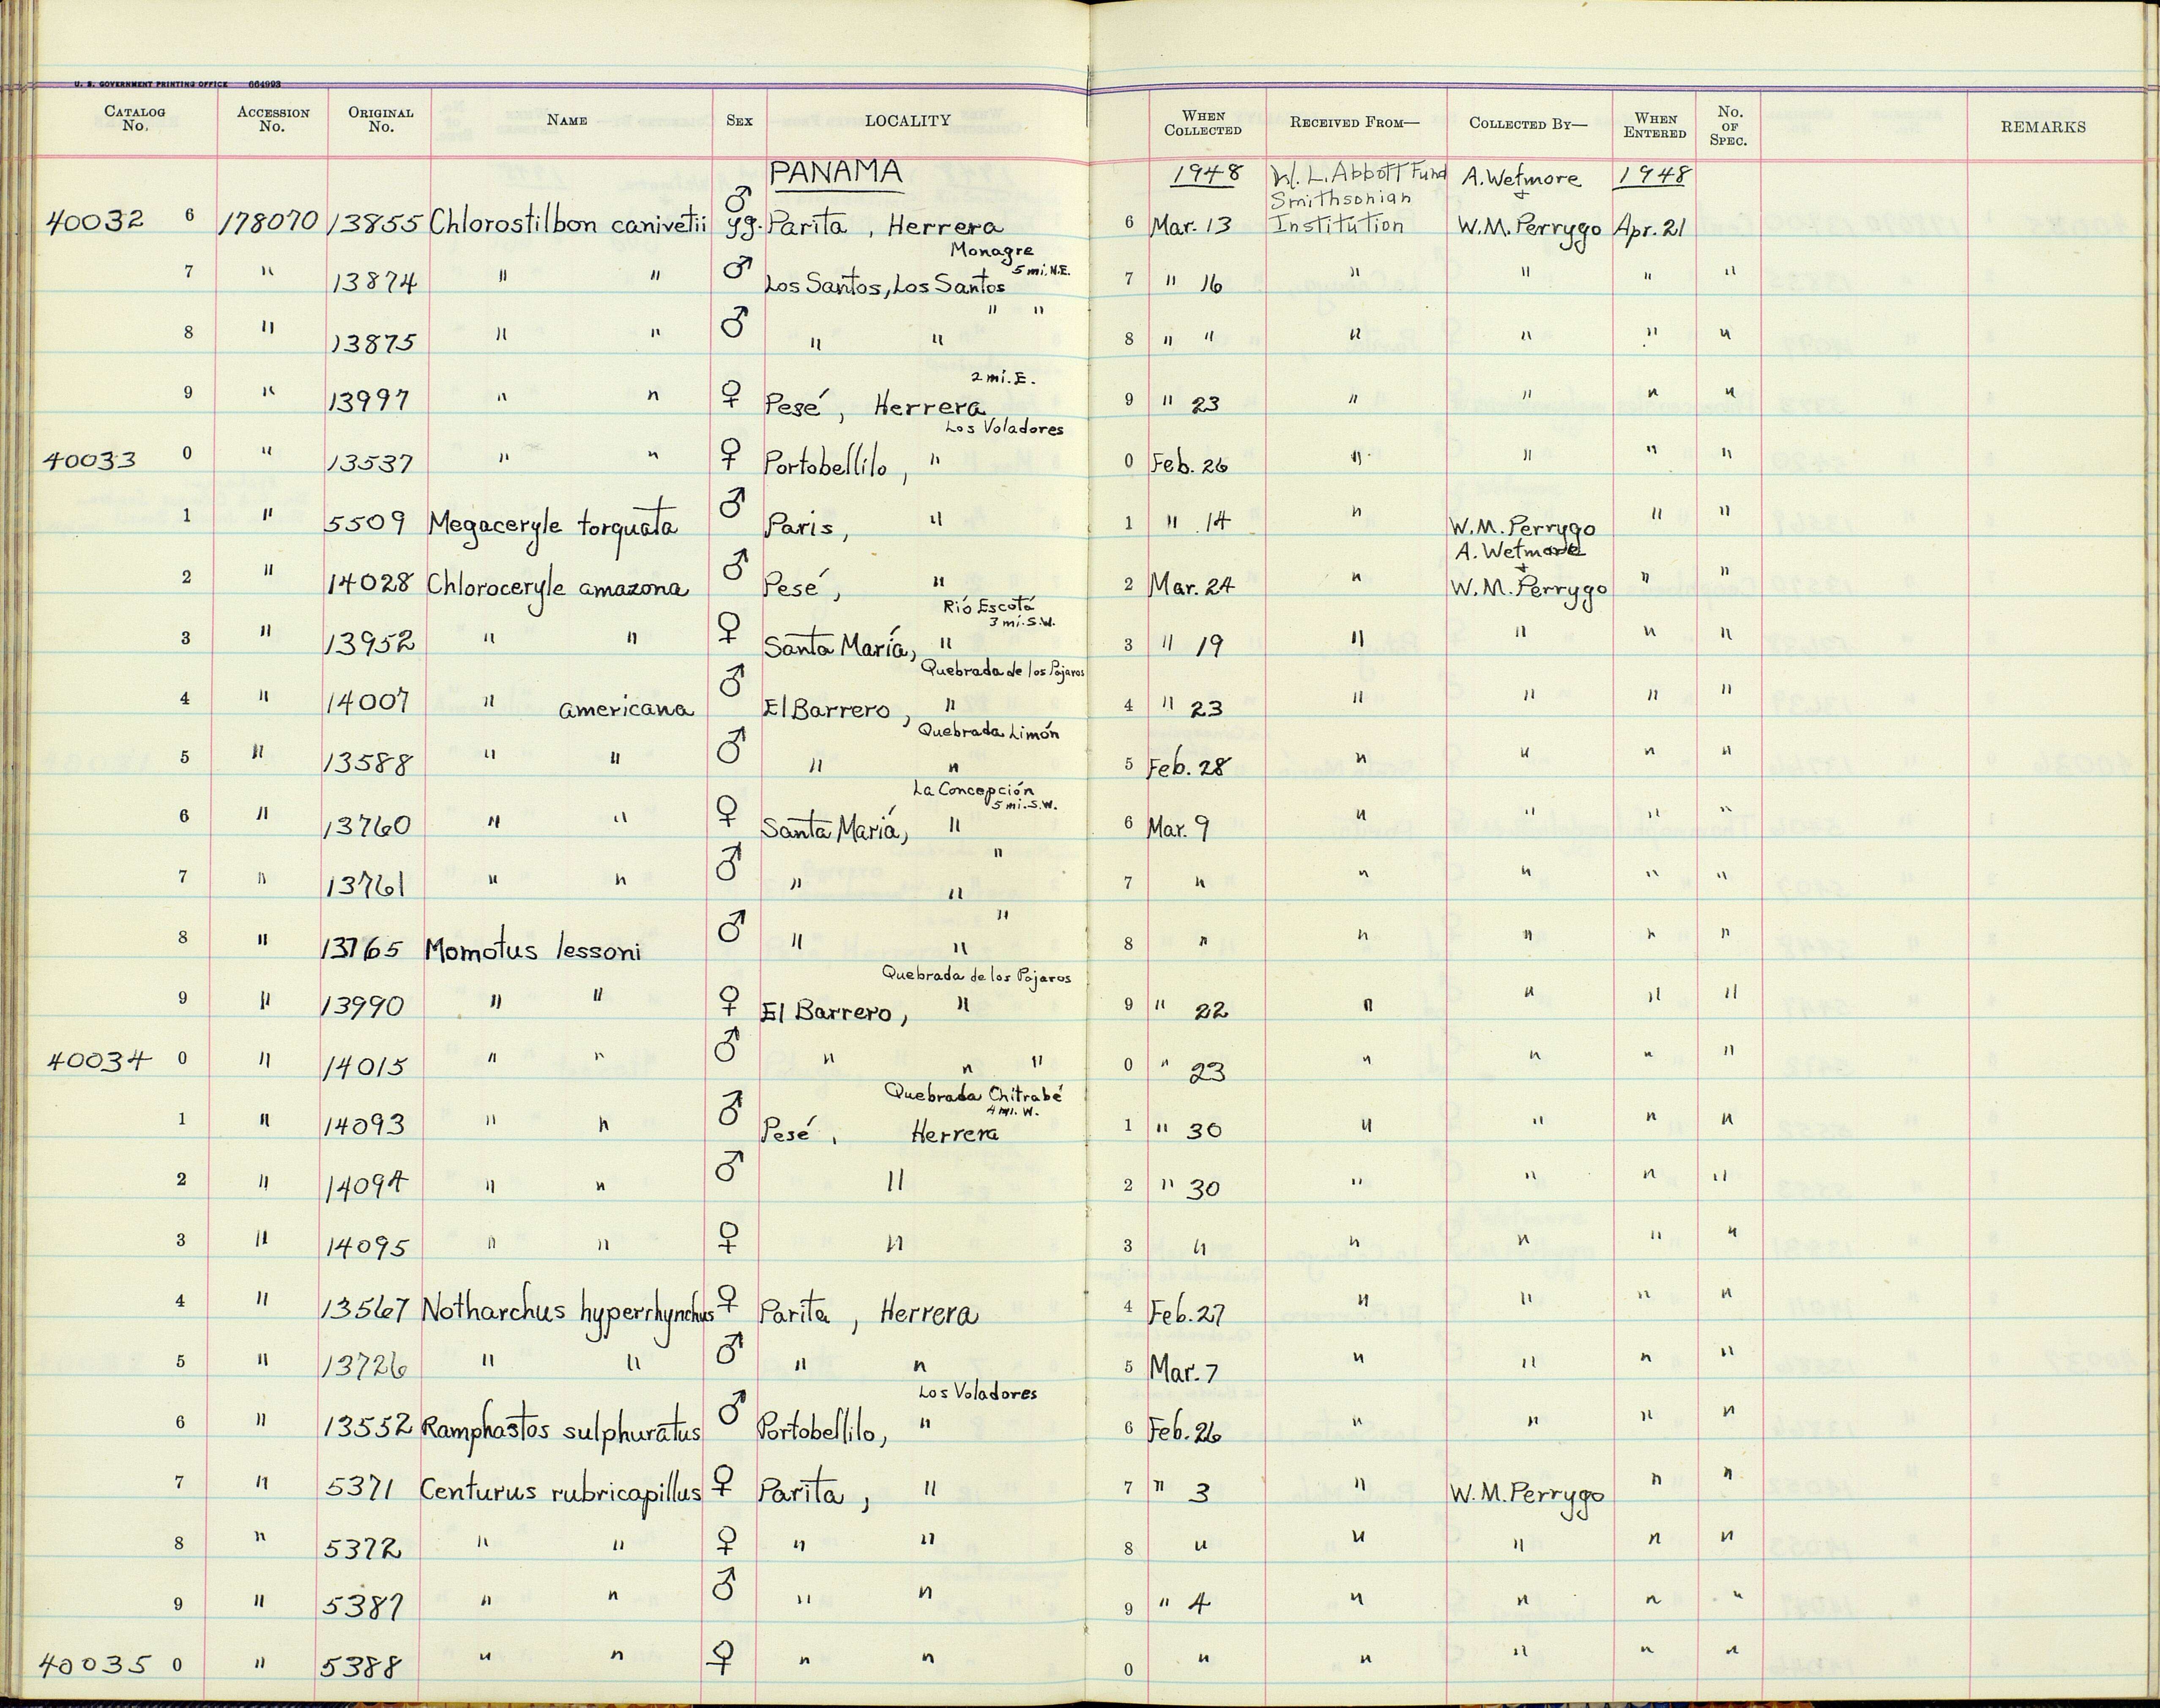Click the 'Accession No.' column header
The image size is (2160, 1708).
click(273, 120)
